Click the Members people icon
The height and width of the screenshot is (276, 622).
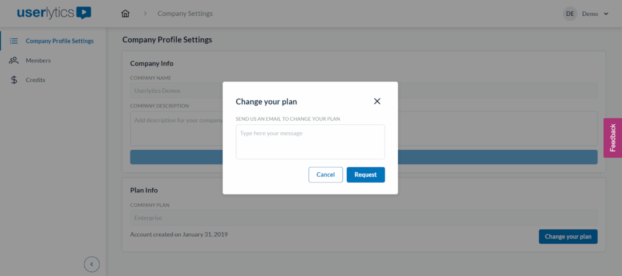[13, 61]
